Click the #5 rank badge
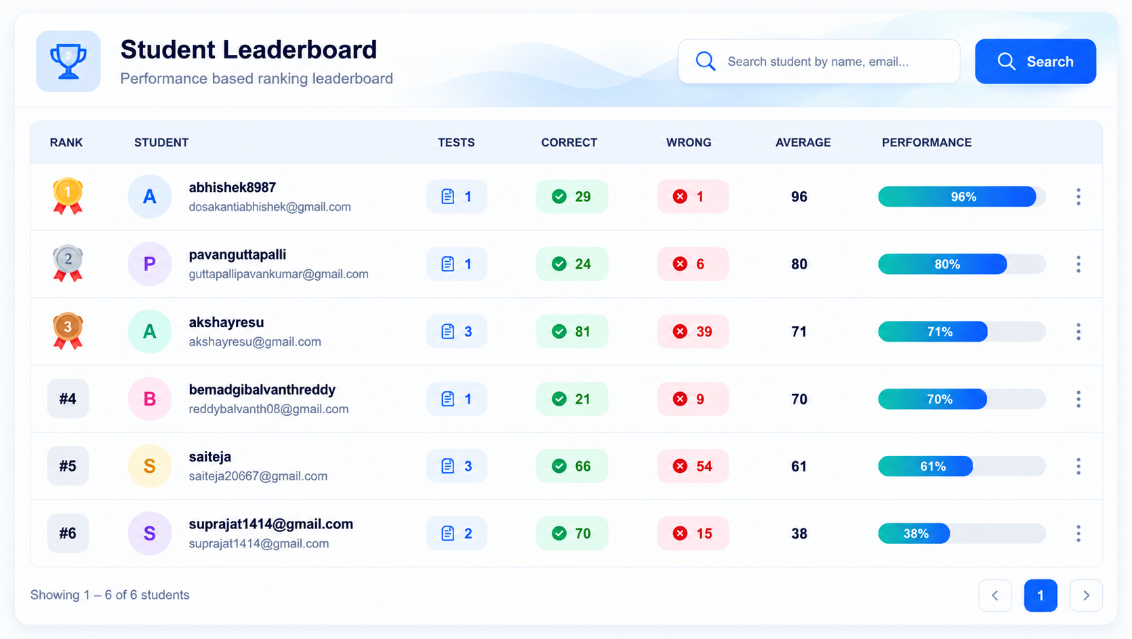 pos(68,466)
